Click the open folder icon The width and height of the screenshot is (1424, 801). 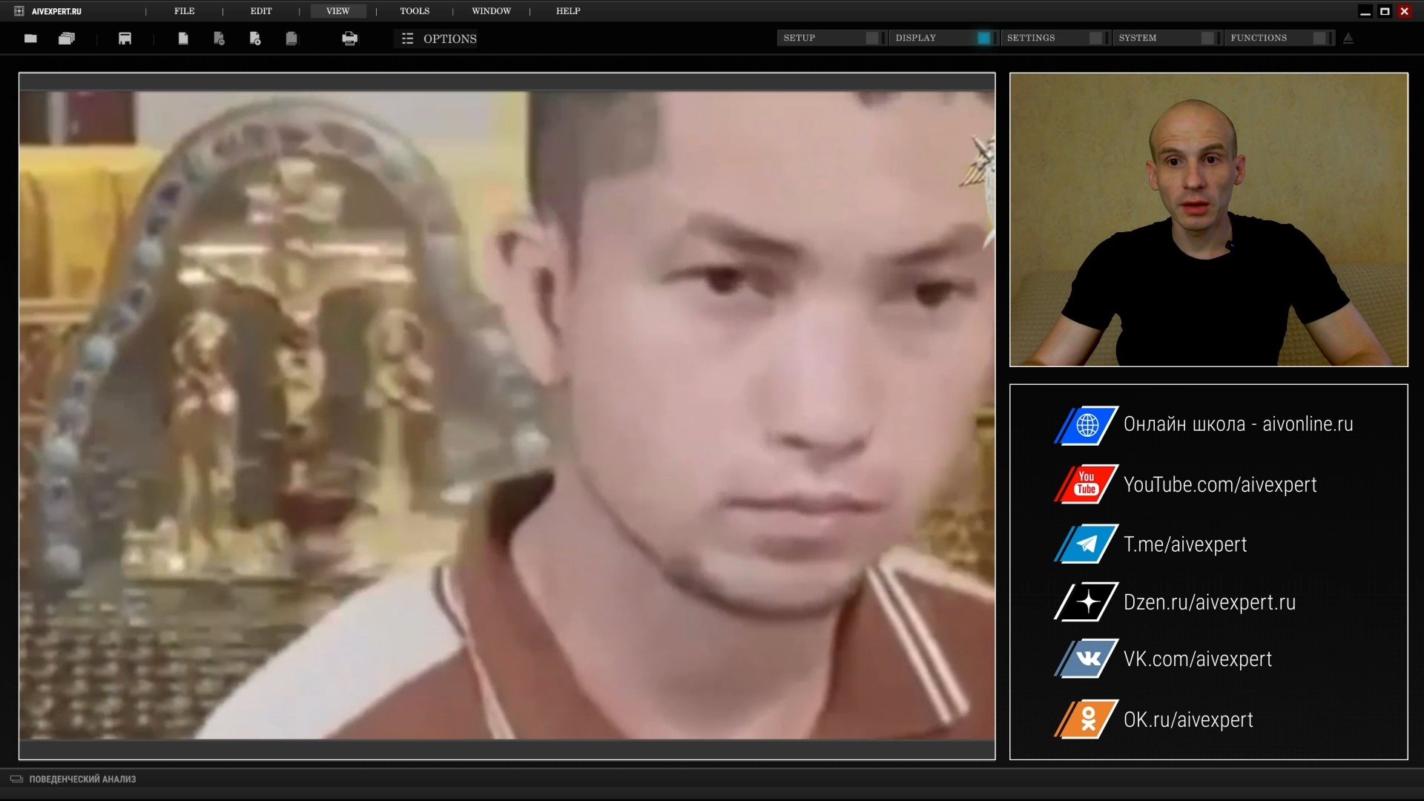click(30, 39)
